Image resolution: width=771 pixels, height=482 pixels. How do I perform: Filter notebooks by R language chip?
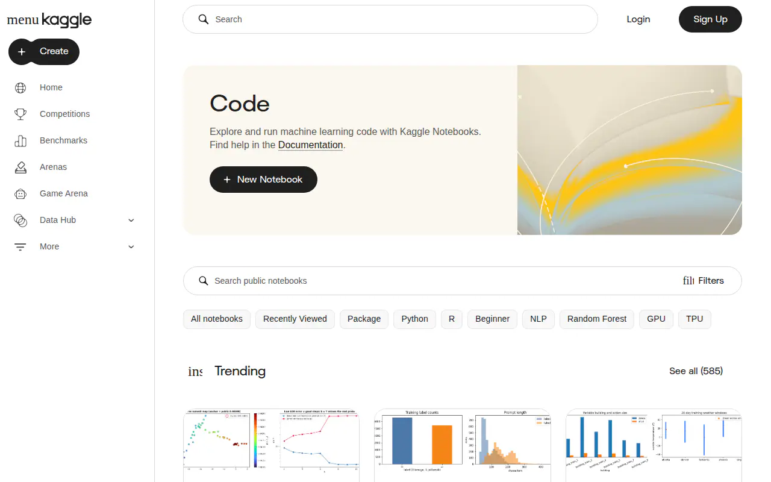452,319
